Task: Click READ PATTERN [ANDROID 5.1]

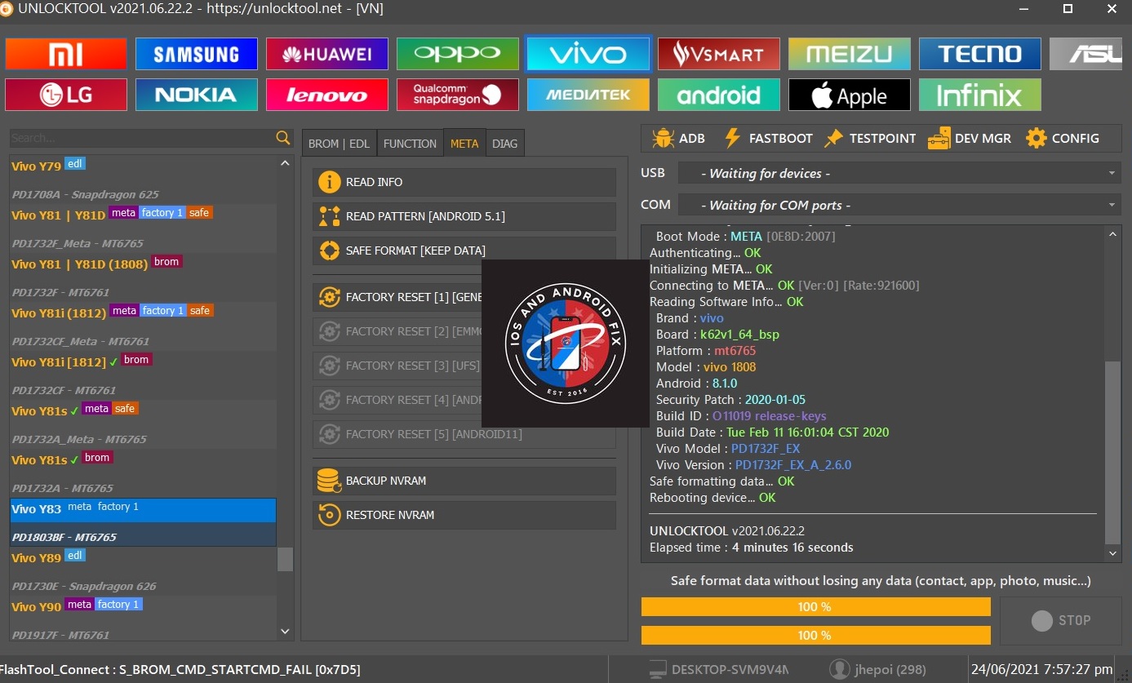Action: (x=464, y=216)
